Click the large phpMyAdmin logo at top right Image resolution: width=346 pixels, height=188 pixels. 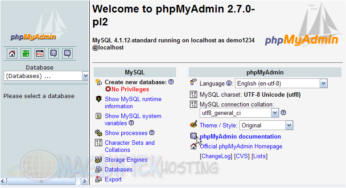(302, 25)
